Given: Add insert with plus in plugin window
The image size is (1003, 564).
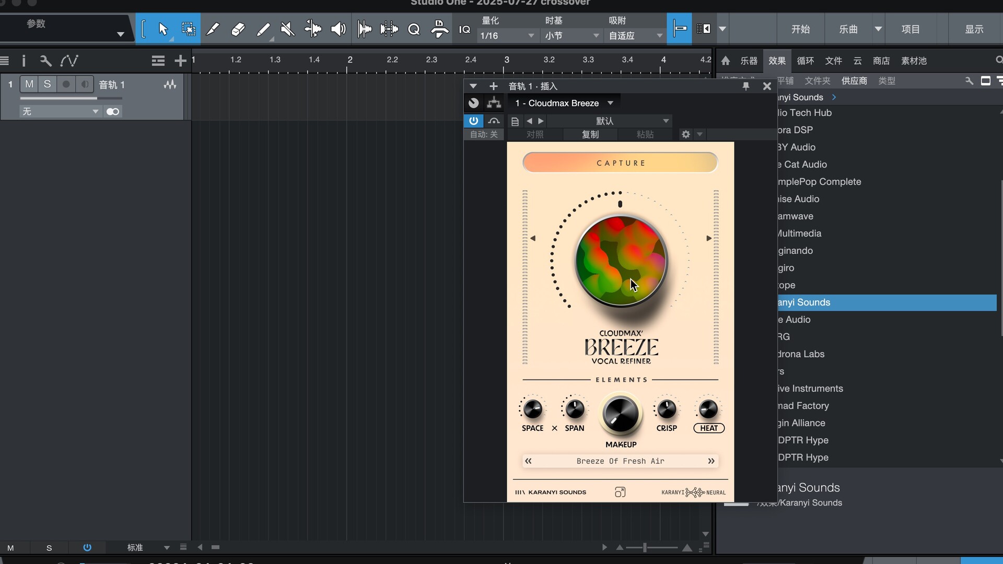Looking at the screenshot, I should pyautogui.click(x=493, y=86).
